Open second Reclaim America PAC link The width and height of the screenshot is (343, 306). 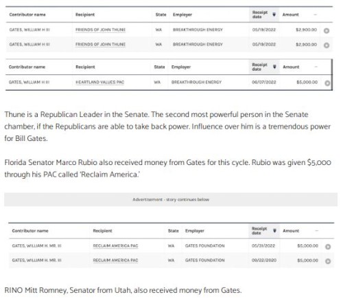click(x=115, y=261)
